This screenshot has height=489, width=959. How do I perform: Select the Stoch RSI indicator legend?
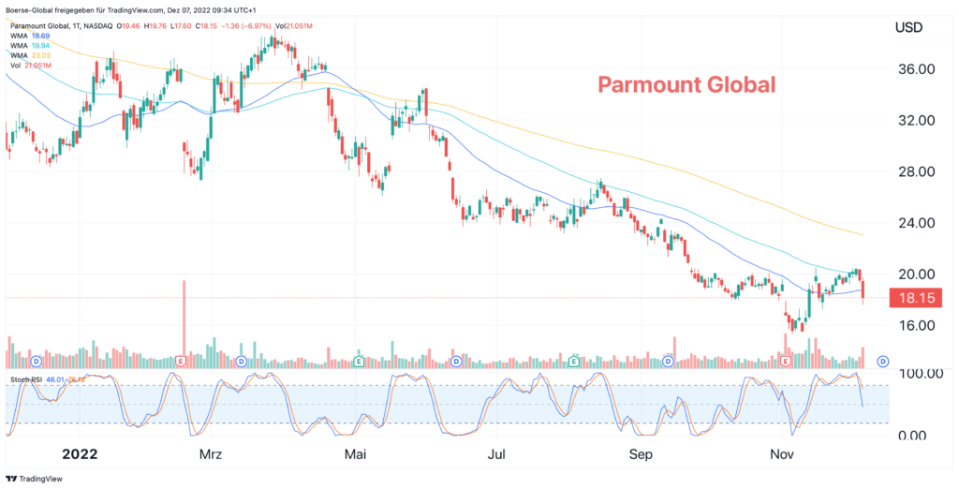coord(47,380)
